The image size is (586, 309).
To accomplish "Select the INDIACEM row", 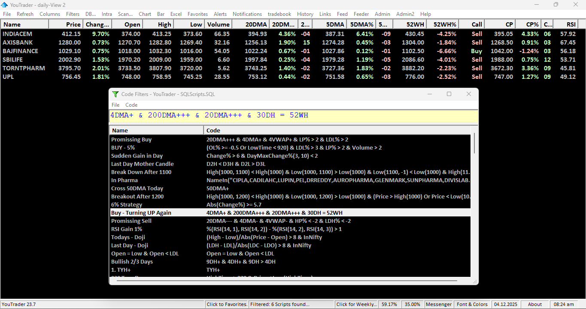I will click(293, 34).
